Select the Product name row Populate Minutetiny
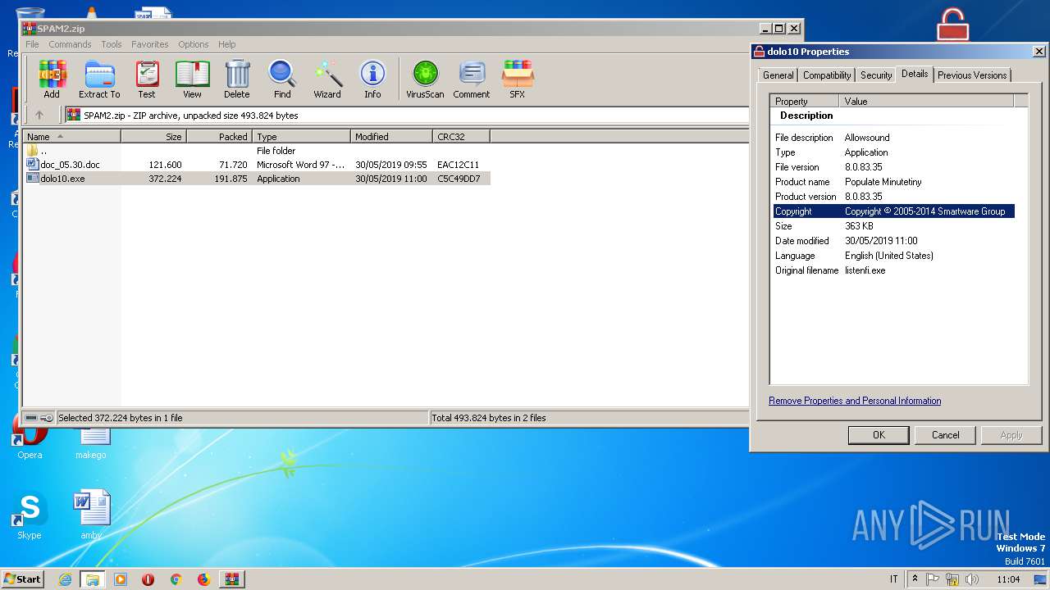The height and width of the screenshot is (590, 1050). click(x=894, y=182)
